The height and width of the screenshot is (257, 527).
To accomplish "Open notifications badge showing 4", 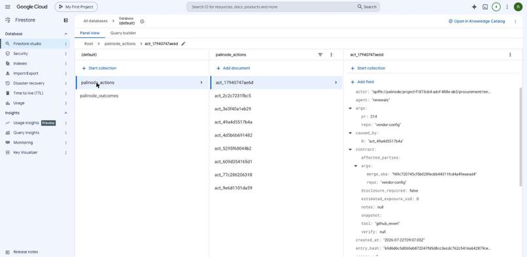I will 496,7.
